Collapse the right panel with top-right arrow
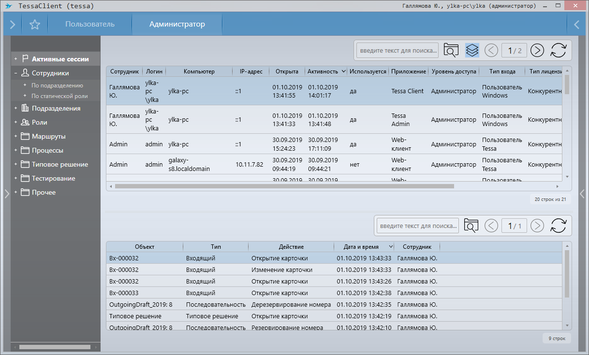 [576, 25]
